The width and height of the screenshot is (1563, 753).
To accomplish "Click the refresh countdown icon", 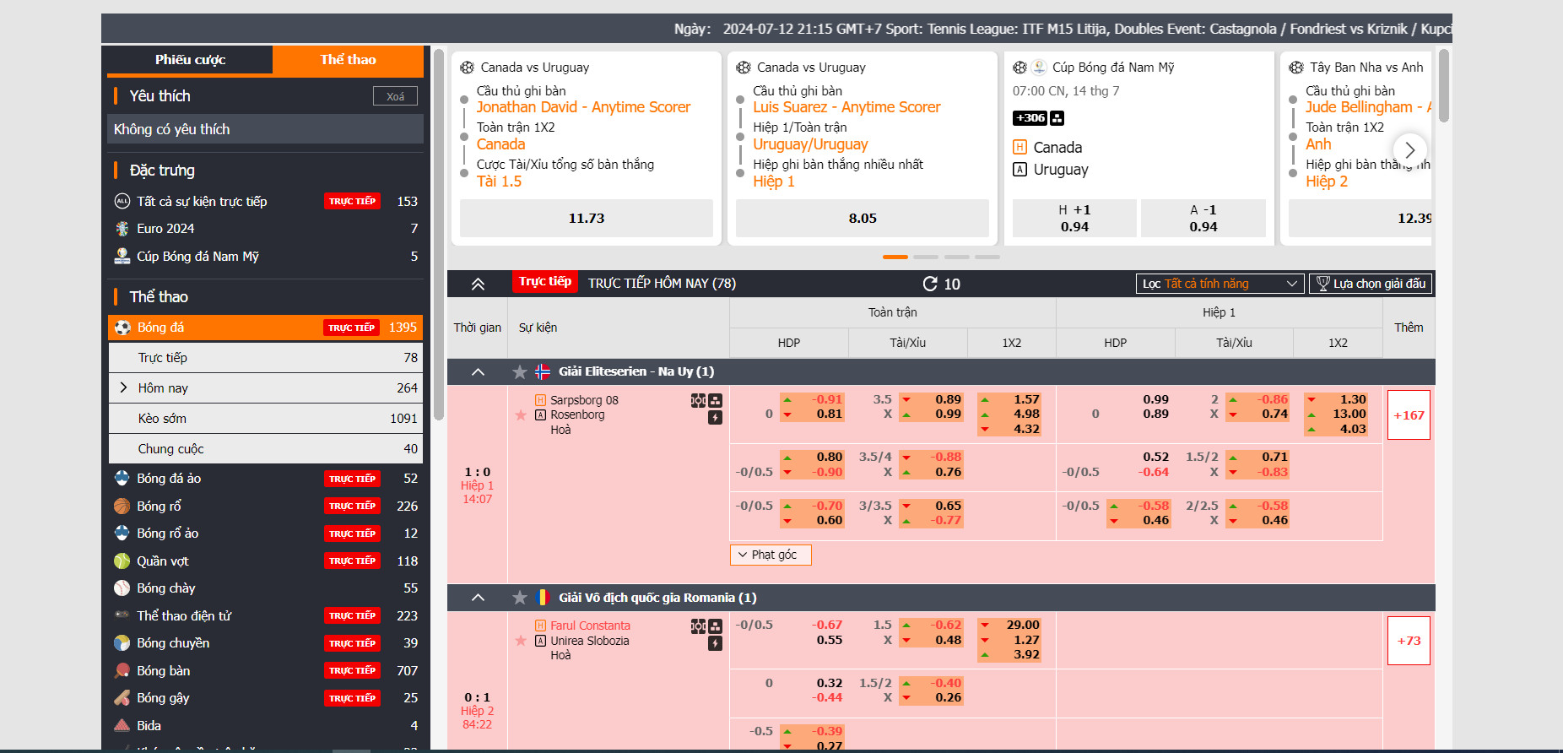I will [x=930, y=284].
